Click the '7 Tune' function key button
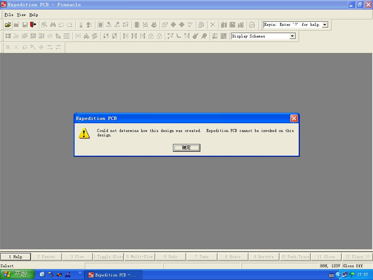Viewport: 373px width, 280px height. [x=202, y=257]
